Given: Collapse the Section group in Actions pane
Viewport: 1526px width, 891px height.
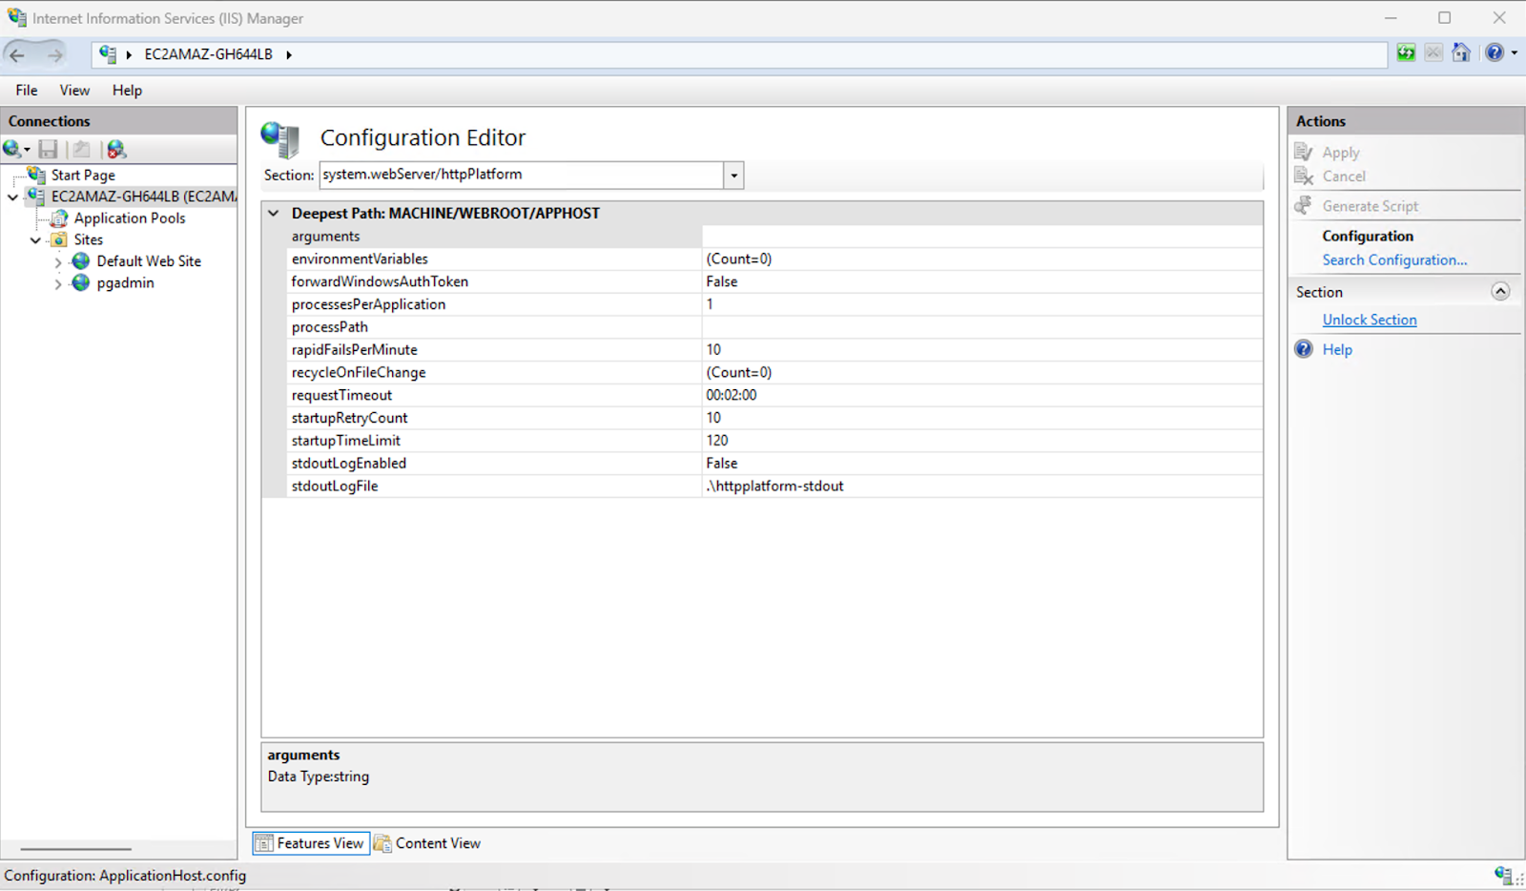Looking at the screenshot, I should (x=1499, y=292).
